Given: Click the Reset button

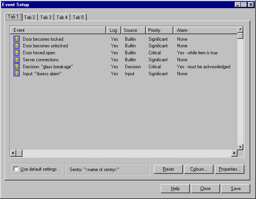Looking at the screenshot, I should [x=168, y=169].
